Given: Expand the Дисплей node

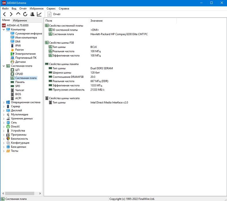Looking at the screenshot, I should pos(4,111).
